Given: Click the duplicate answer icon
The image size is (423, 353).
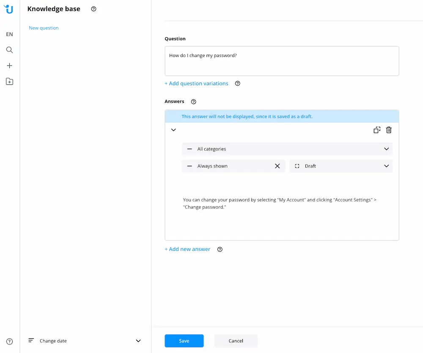Looking at the screenshot, I should tap(377, 130).
